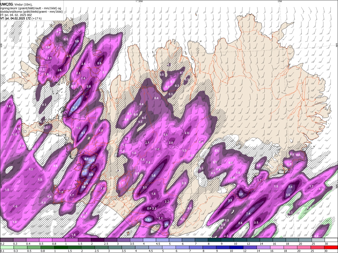Click the 1.2 precipitation value label
The height and width of the screenshot is (253, 338).
click(x=134, y=153)
